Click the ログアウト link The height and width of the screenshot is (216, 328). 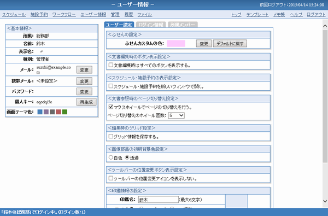click(316, 15)
